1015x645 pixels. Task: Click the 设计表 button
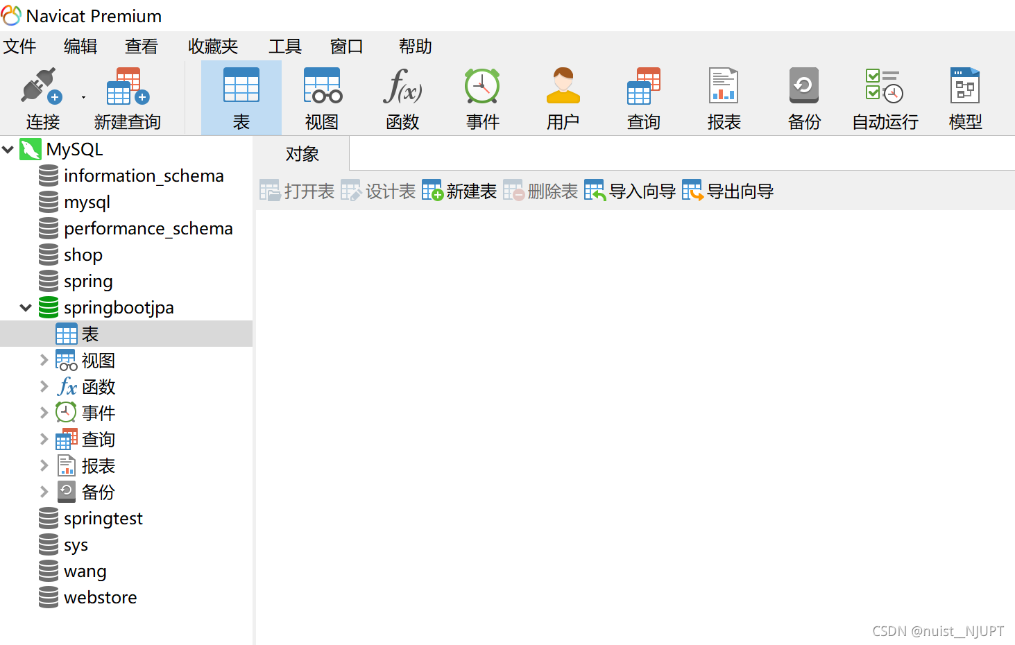378,191
